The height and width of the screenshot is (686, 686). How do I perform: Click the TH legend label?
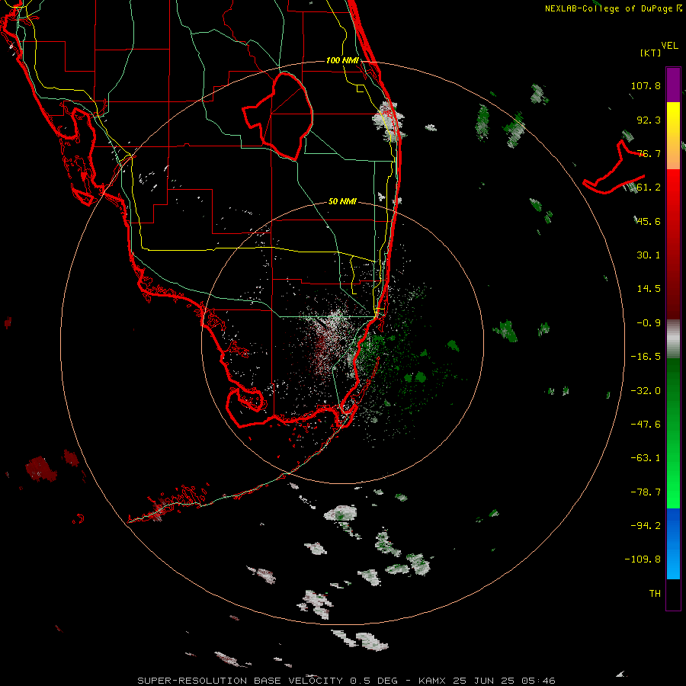coord(655,594)
